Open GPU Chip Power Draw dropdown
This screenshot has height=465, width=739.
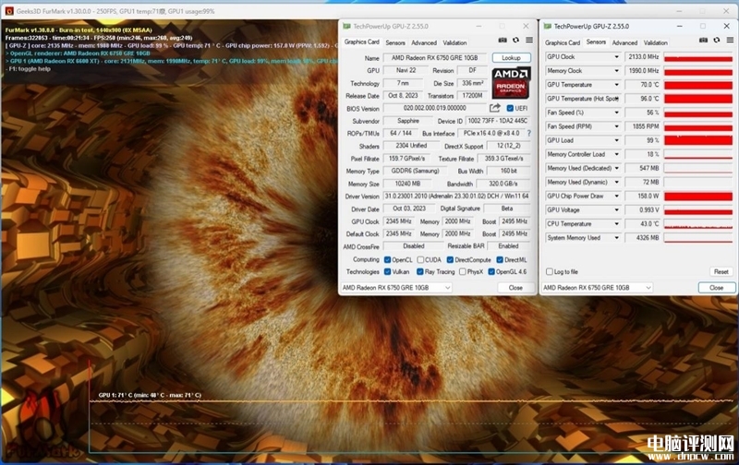click(x=616, y=196)
